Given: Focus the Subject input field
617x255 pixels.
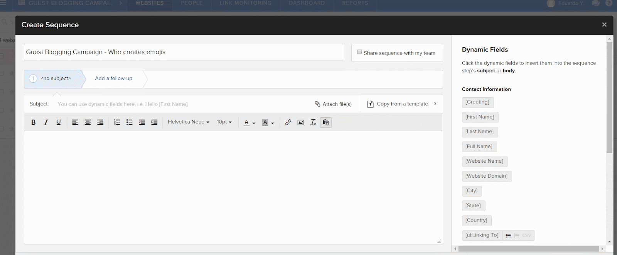Looking at the screenshot, I should [x=183, y=104].
